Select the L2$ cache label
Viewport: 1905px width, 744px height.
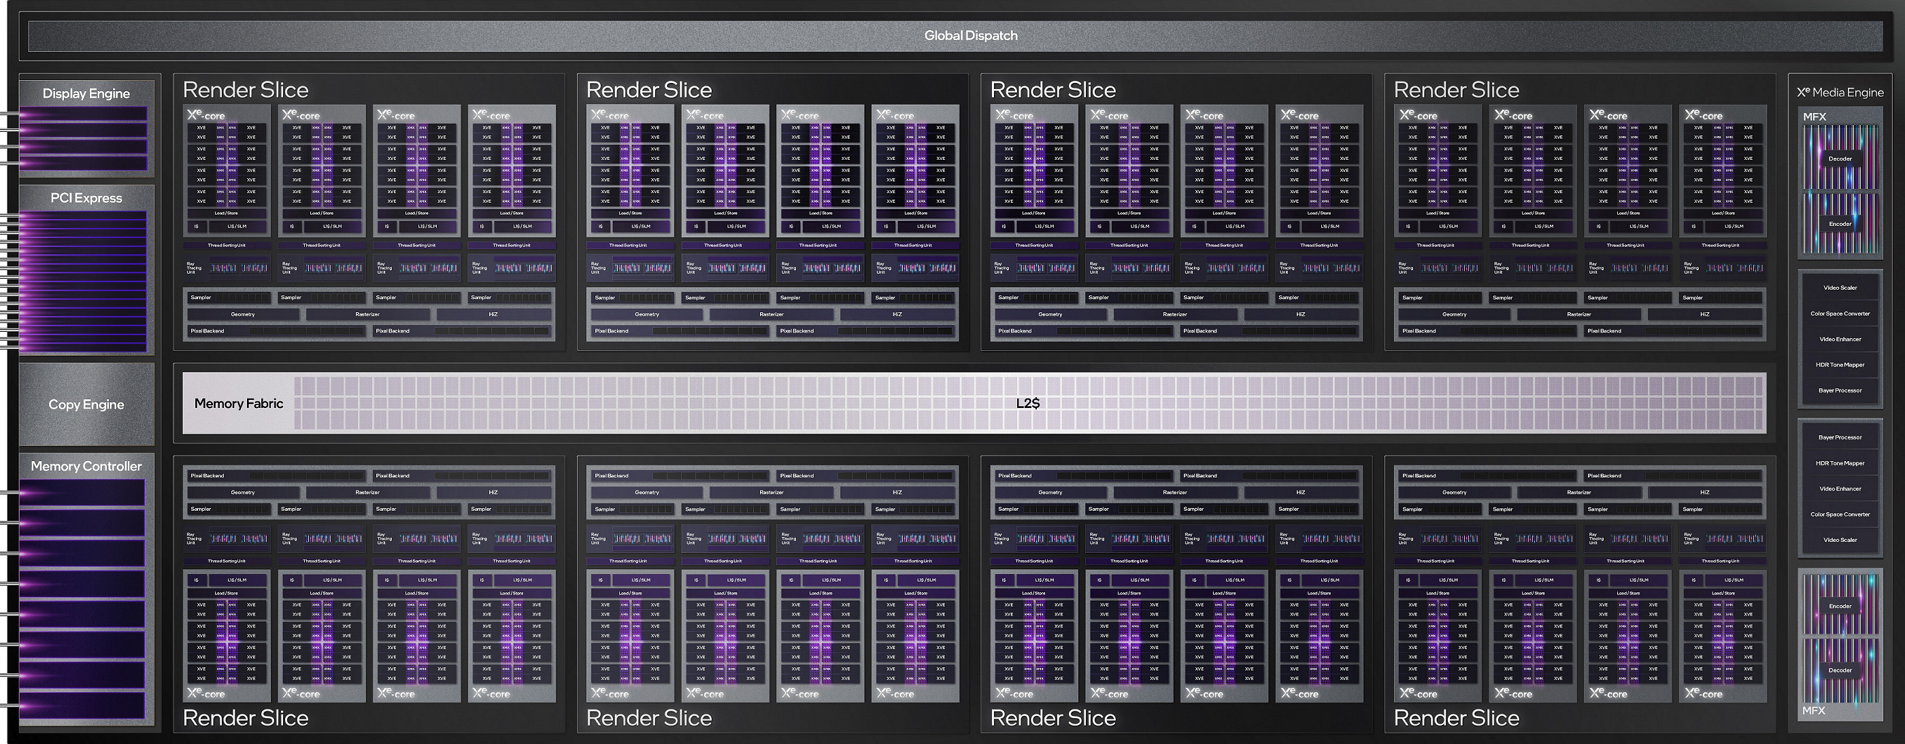pos(1027,403)
